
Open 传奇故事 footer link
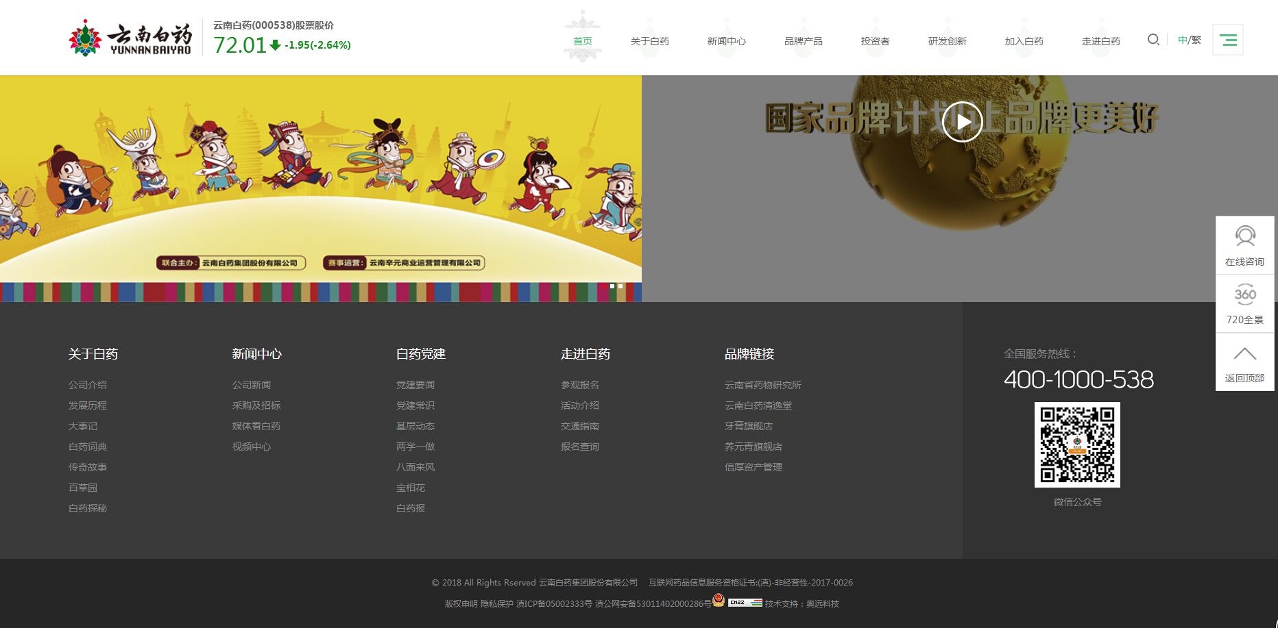88,467
